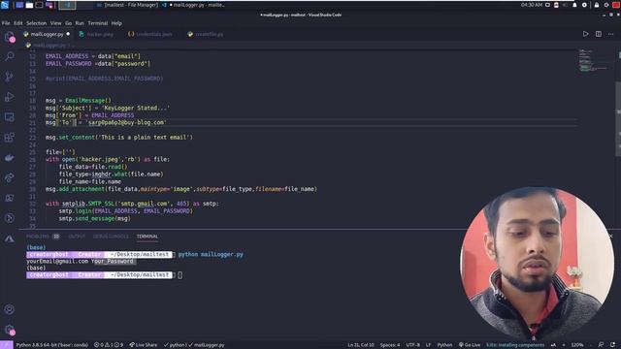Switch to the Debug Console panel tab
Viewport: 621px width, 349px height.
pyautogui.click(x=111, y=237)
